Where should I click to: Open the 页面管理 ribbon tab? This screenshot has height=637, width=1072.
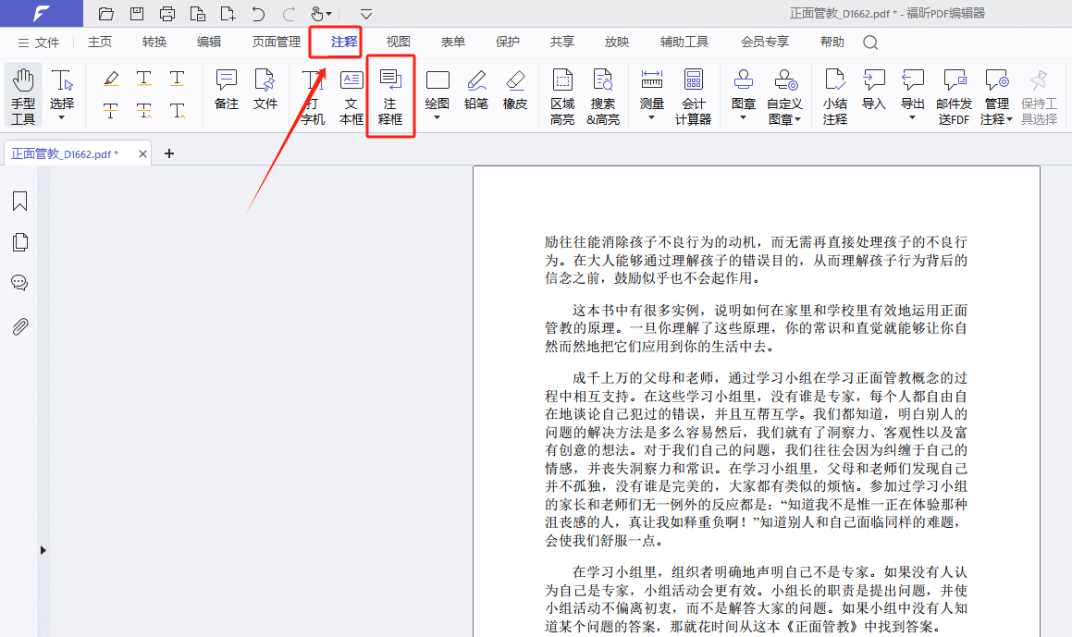click(x=277, y=42)
